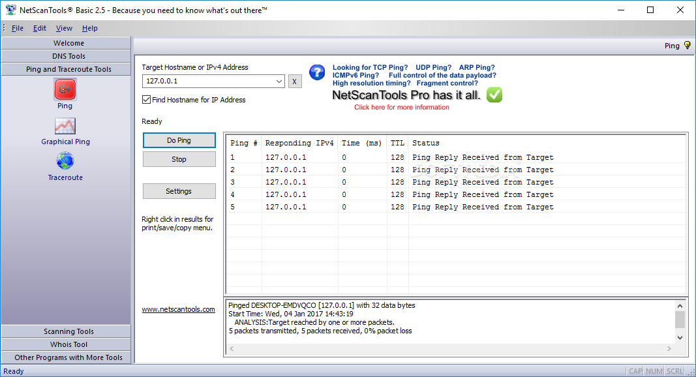Click the SCRL status bar indicator
Viewport: 696px width, 377px height.
click(674, 371)
